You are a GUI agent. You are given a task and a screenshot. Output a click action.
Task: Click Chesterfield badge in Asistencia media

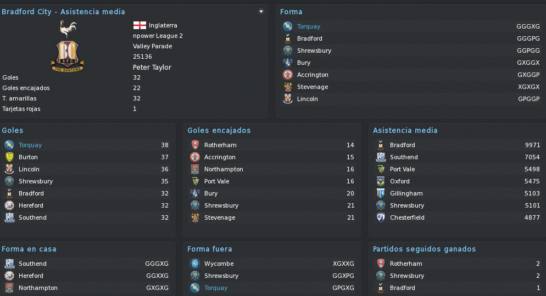tap(381, 217)
